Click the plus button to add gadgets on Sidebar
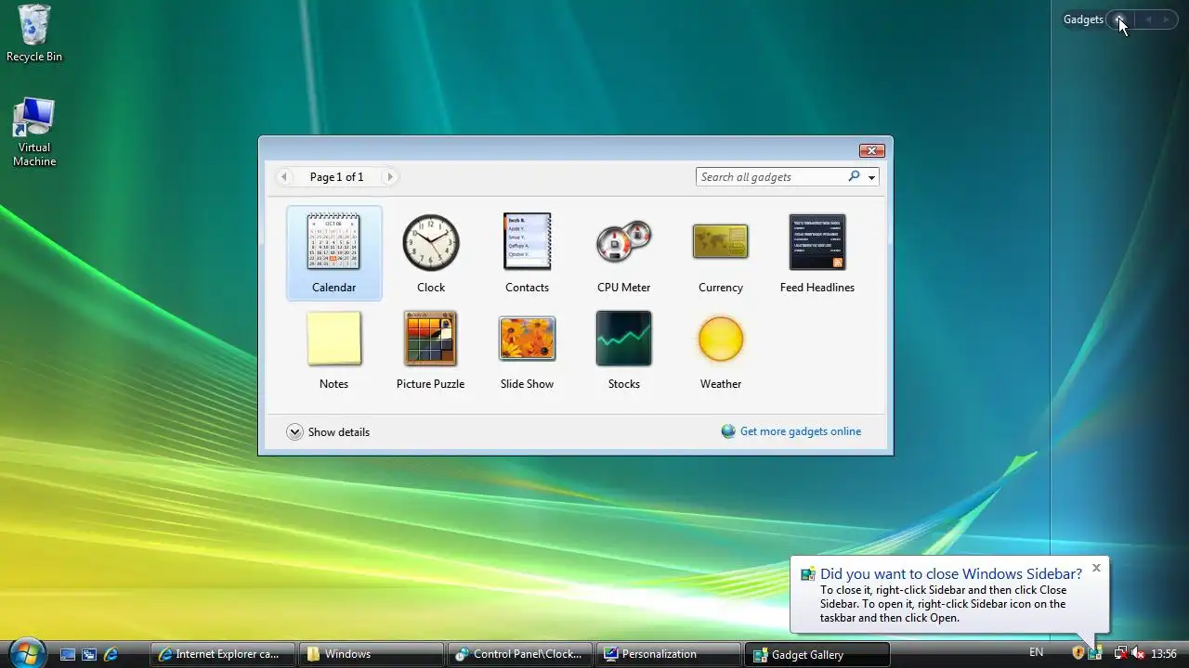The width and height of the screenshot is (1189, 668). [1119, 19]
